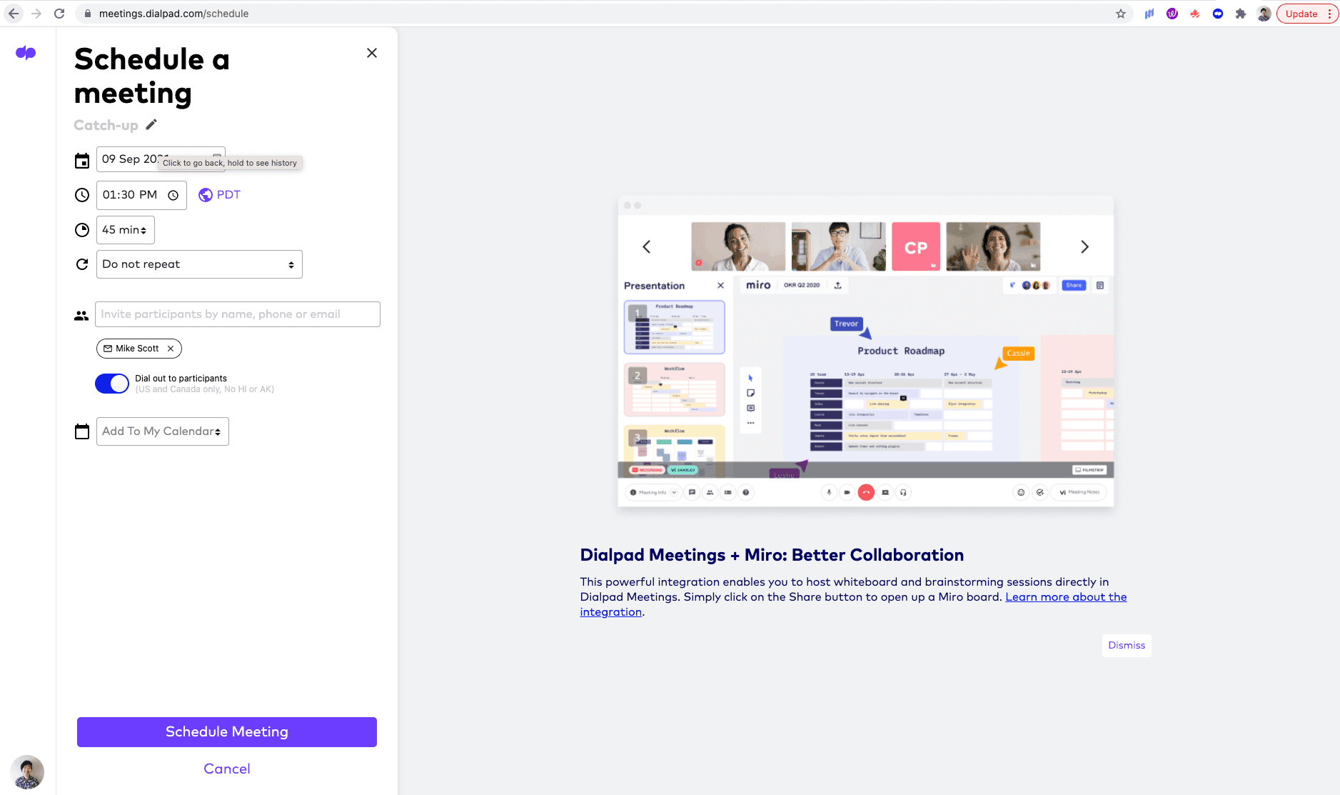This screenshot has height=795, width=1340.
Task: Click the user avatar at bottom left
Action: coord(27,771)
